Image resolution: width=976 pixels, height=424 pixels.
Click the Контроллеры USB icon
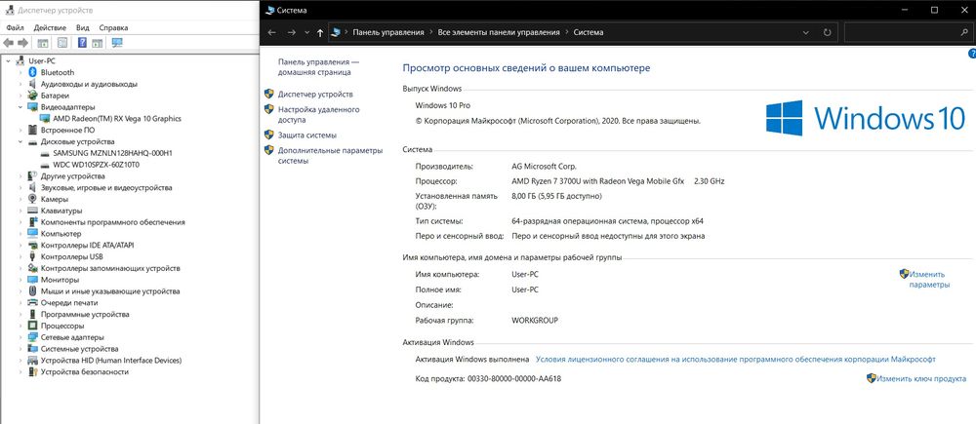click(x=33, y=256)
